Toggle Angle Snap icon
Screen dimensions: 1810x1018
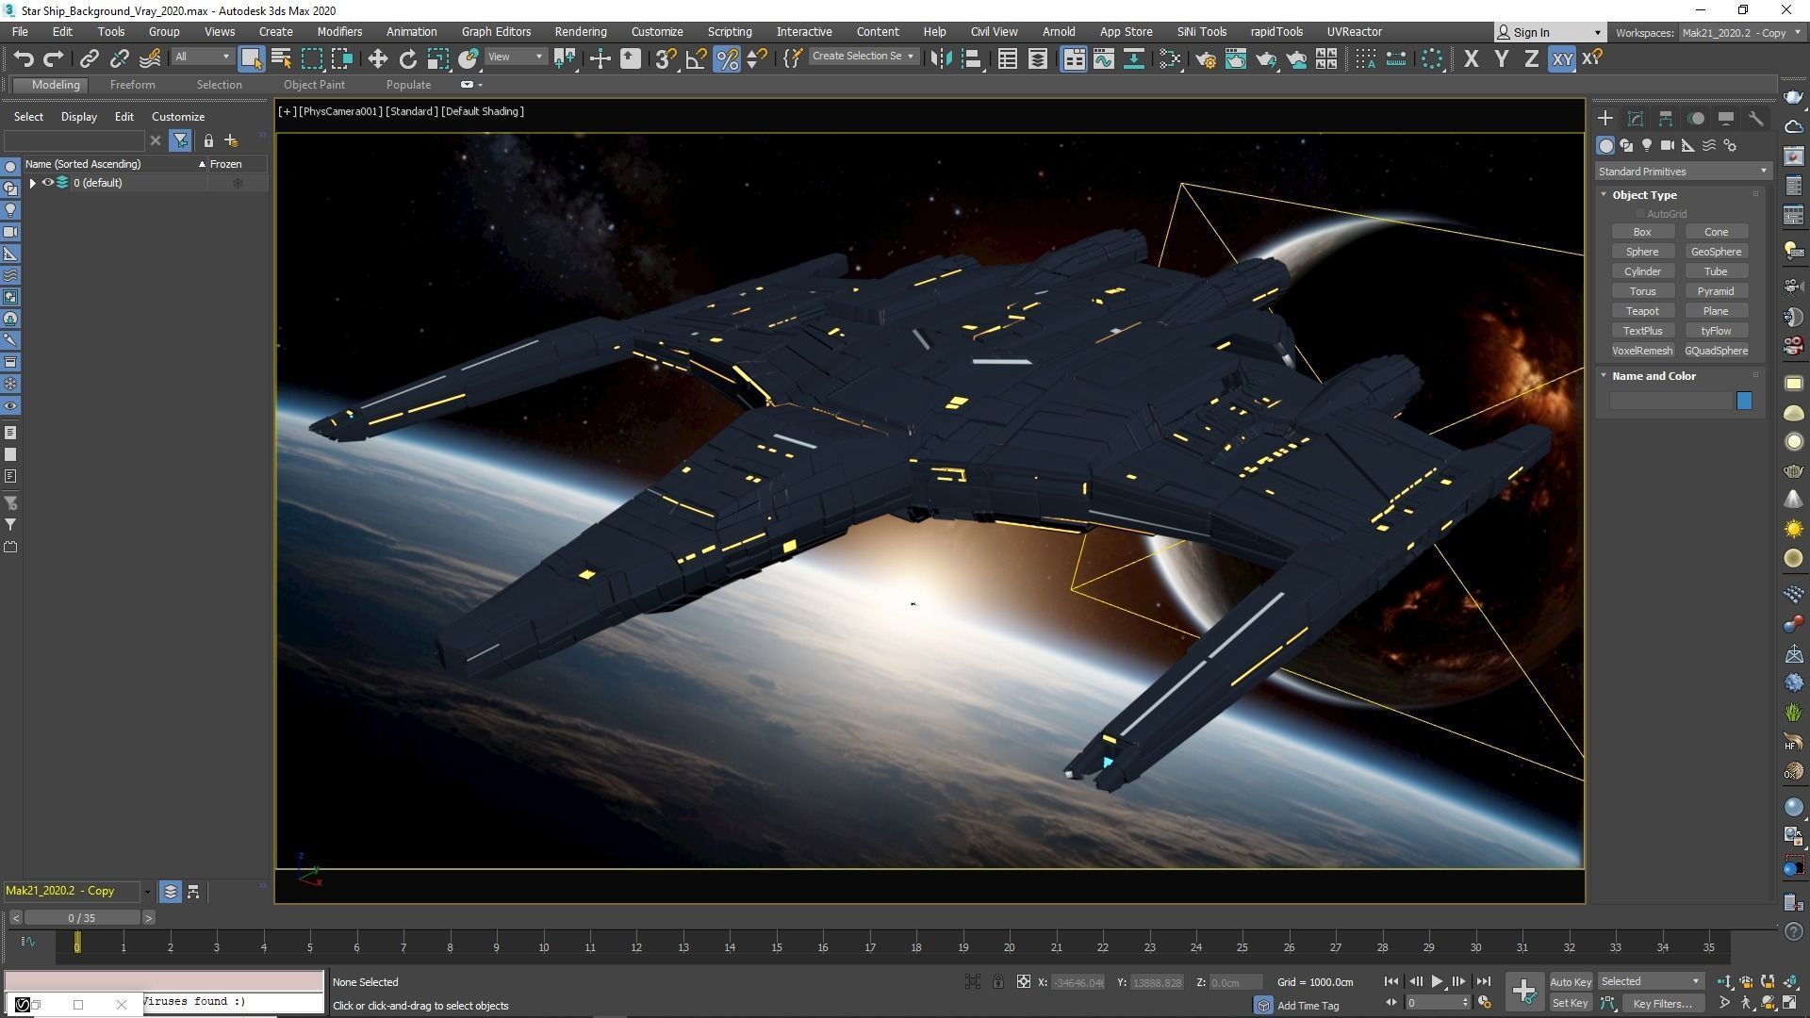696,58
